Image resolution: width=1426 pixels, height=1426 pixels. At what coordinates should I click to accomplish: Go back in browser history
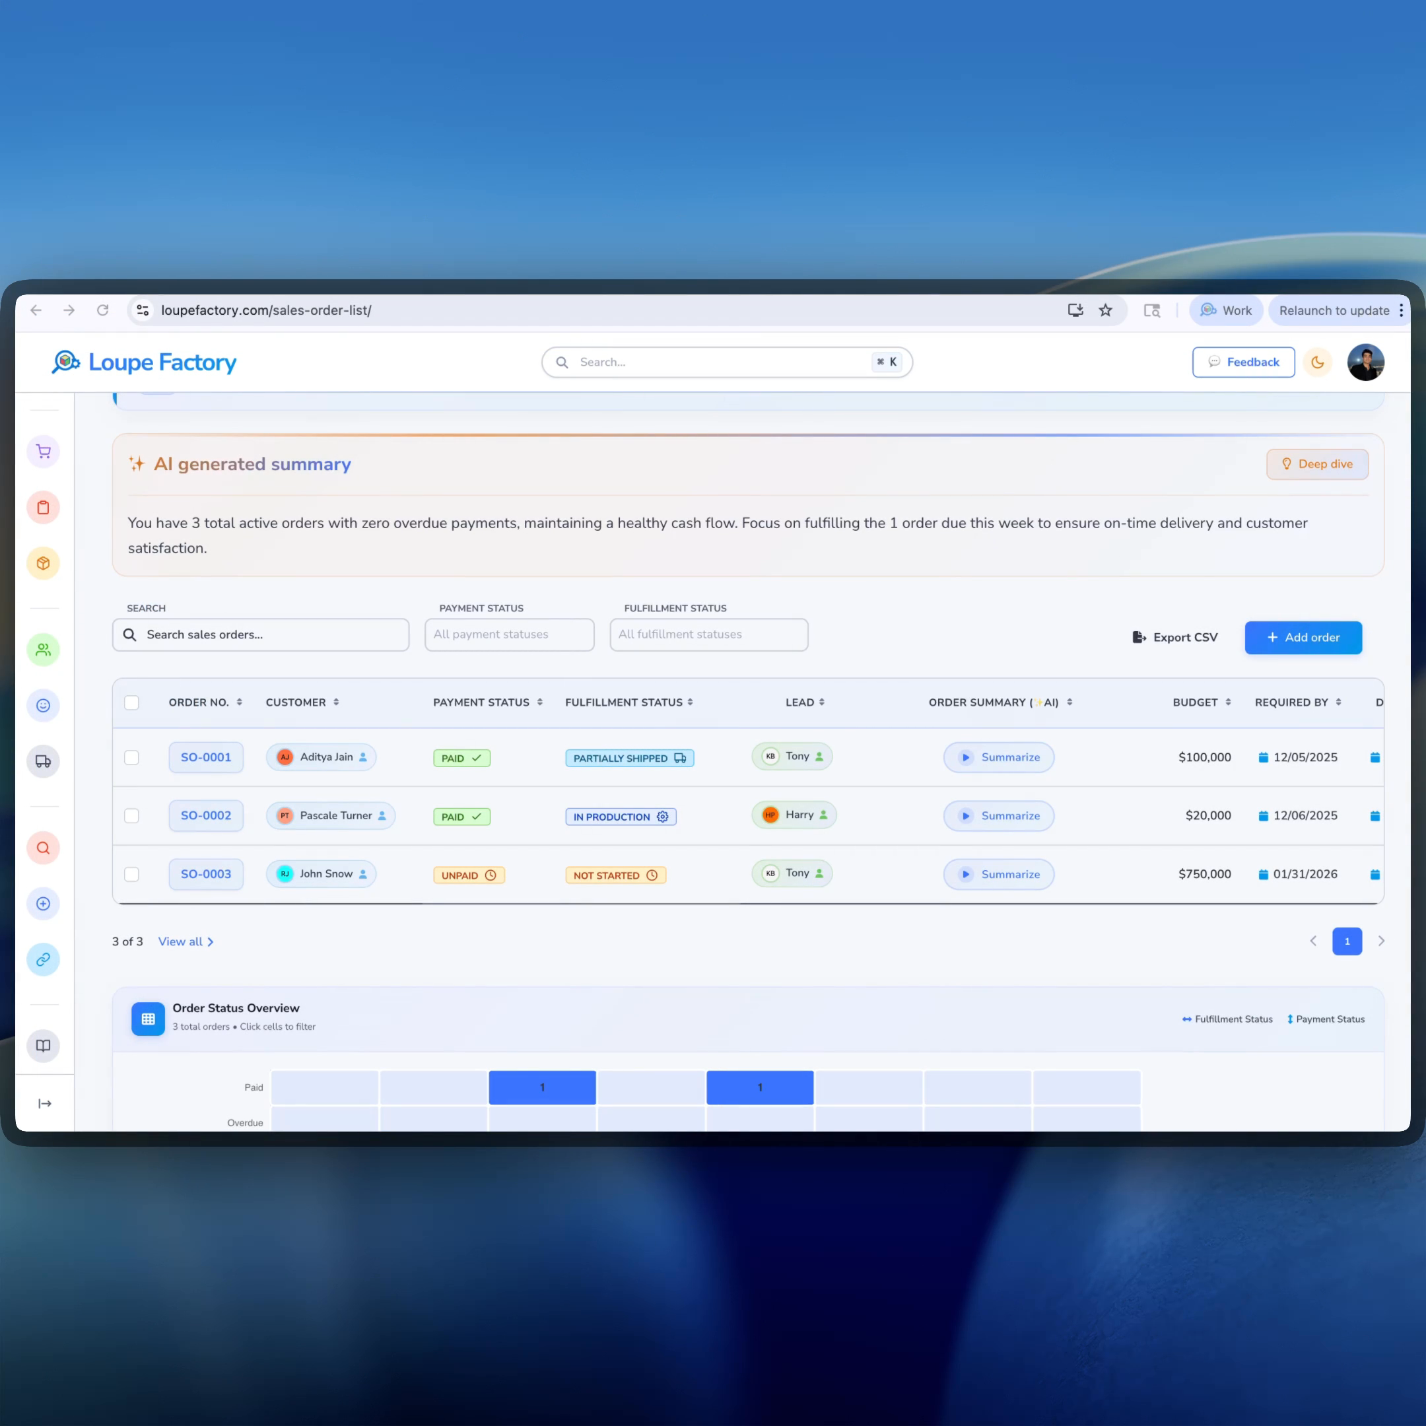pos(36,310)
